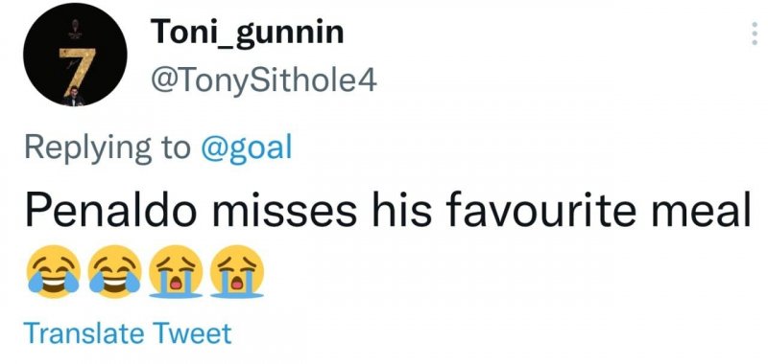Click the first laughing tears emoji

tap(54, 272)
